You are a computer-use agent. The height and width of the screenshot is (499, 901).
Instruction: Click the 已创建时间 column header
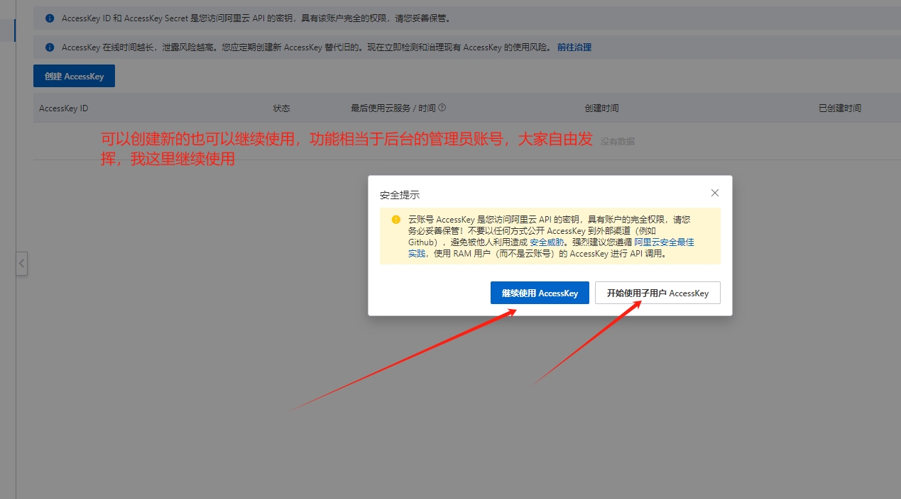pos(839,108)
